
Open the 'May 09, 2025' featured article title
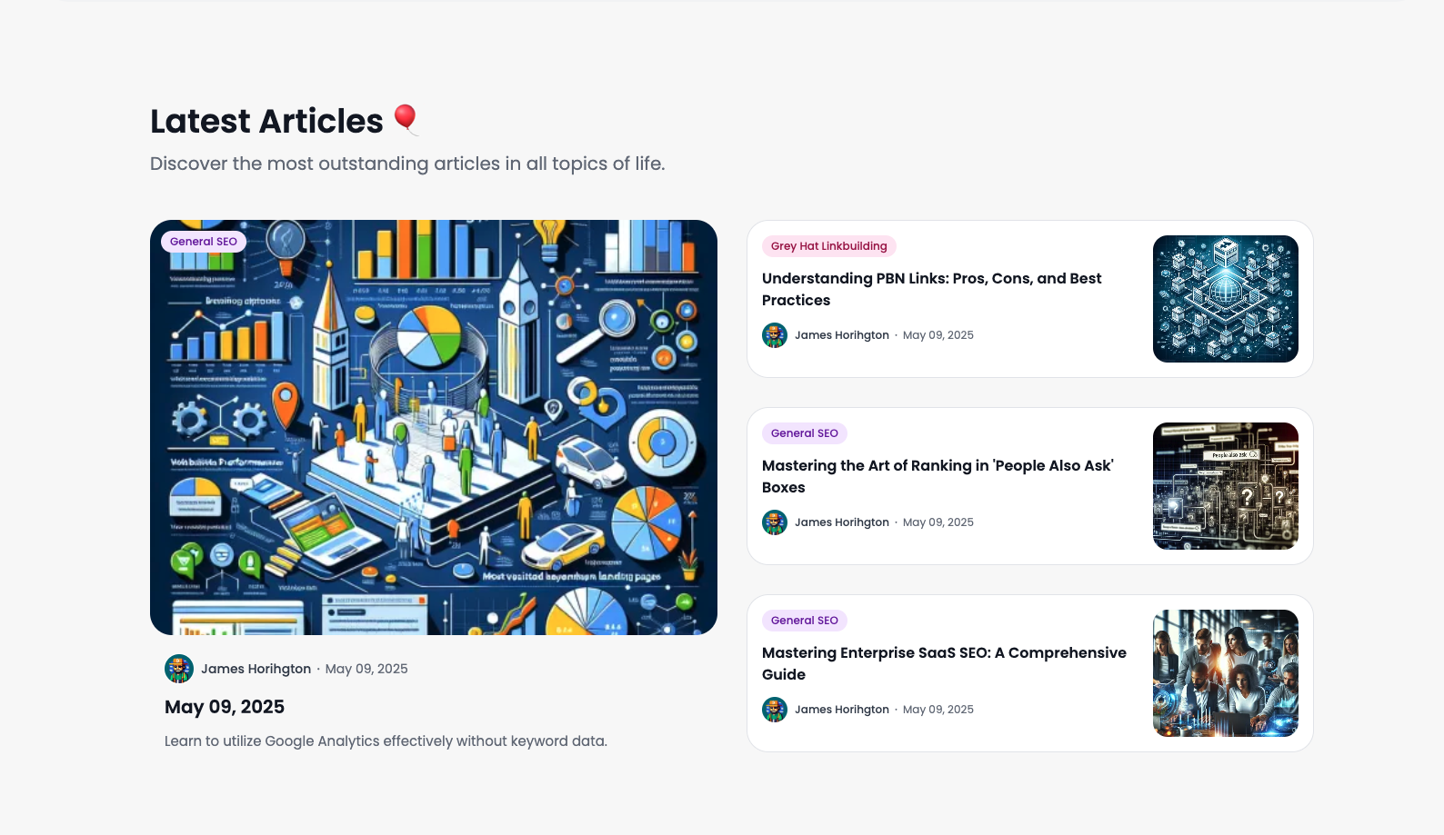tap(225, 707)
